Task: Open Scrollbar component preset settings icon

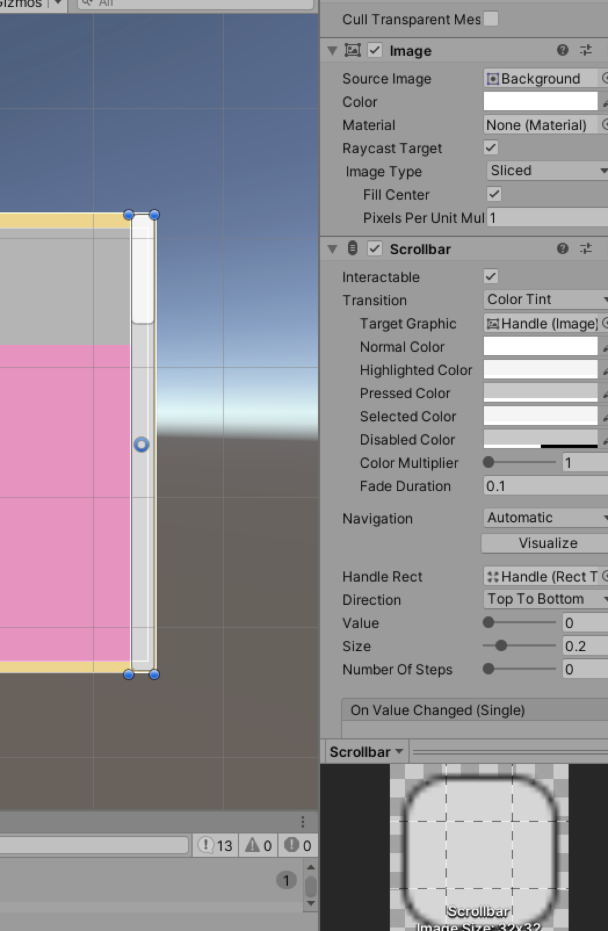Action: click(x=586, y=248)
